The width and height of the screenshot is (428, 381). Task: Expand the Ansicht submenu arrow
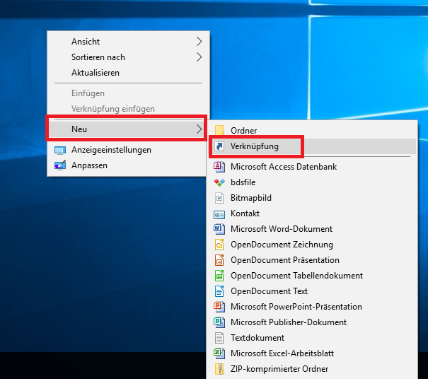point(199,42)
